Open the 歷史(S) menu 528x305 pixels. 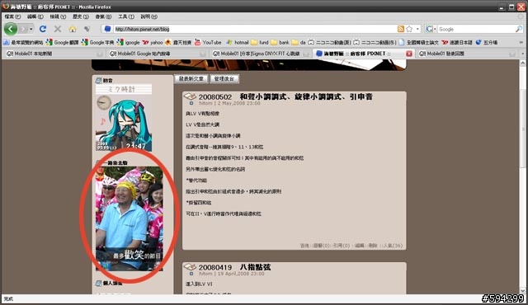pyautogui.click(x=81, y=16)
